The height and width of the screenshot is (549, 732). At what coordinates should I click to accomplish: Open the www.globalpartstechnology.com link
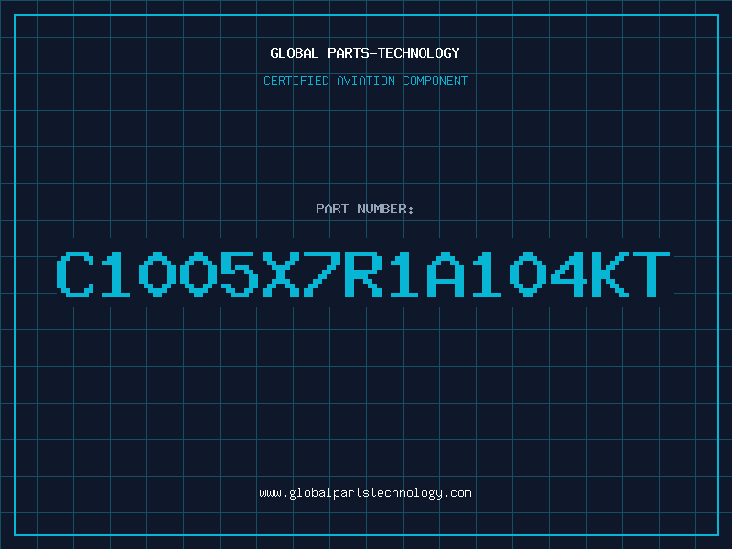click(365, 493)
